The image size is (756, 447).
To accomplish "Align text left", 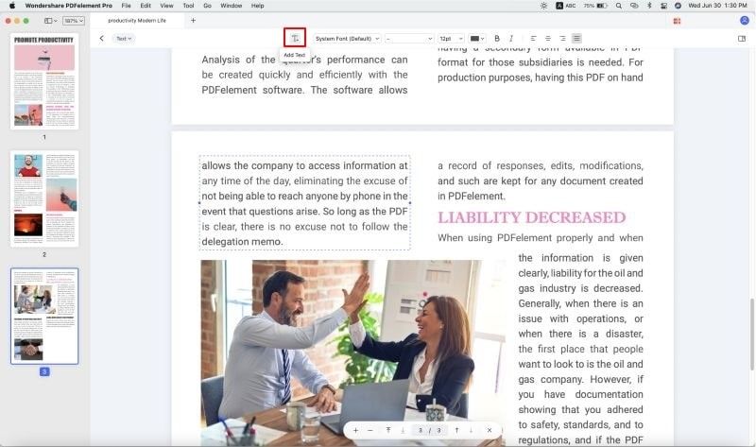I will [533, 38].
